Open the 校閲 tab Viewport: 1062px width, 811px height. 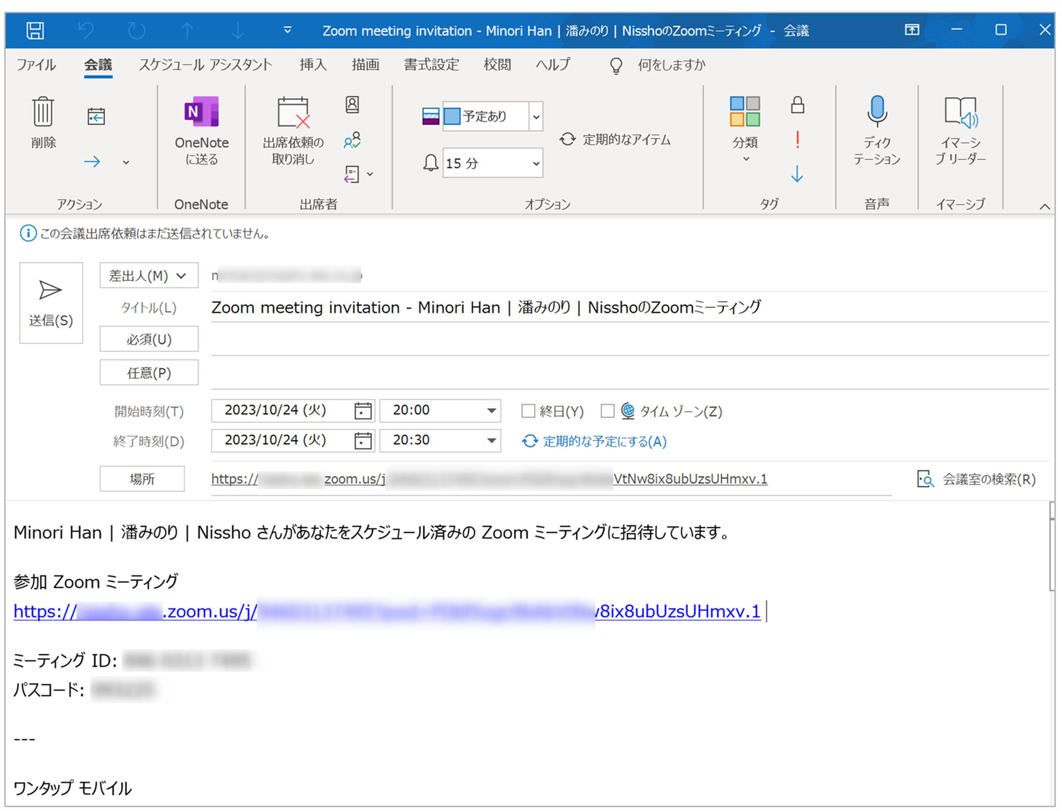tap(497, 65)
